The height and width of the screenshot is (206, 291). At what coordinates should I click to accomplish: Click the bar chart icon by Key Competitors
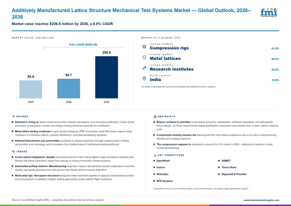point(155,155)
